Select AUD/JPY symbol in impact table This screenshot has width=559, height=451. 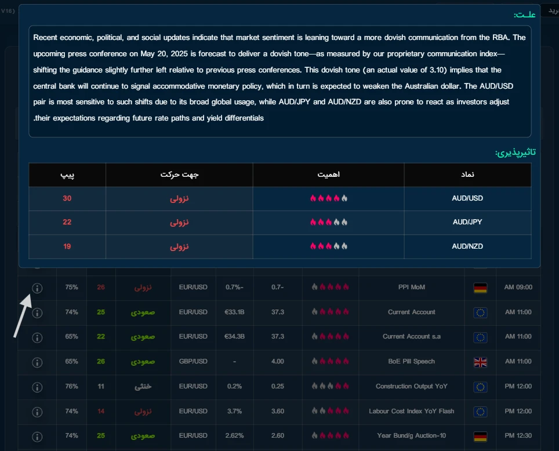point(467,222)
